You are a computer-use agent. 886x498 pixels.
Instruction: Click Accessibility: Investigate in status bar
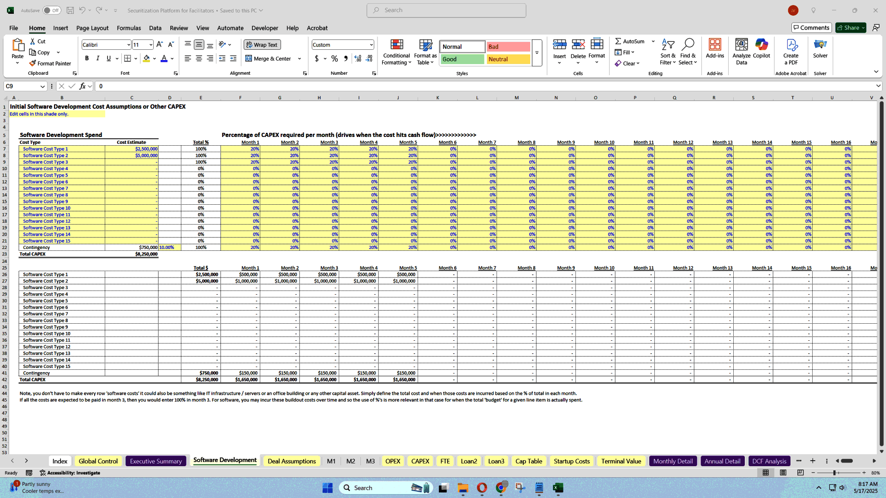tap(70, 473)
